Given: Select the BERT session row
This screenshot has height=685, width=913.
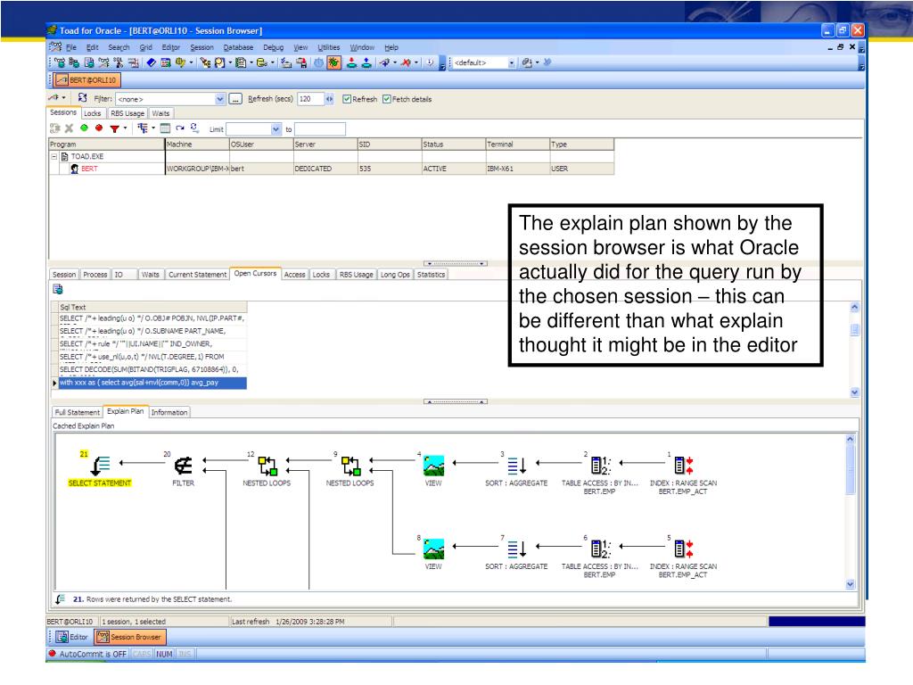Looking at the screenshot, I should [x=331, y=169].
